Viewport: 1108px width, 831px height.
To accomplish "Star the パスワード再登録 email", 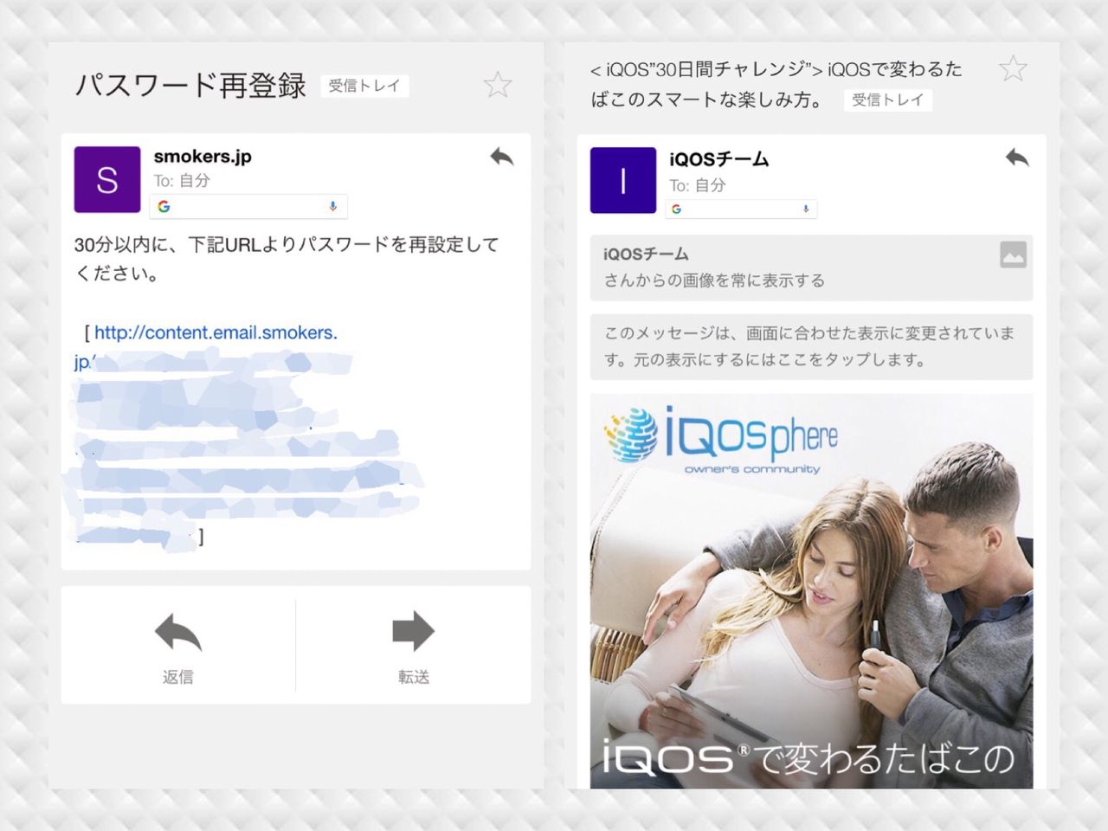I will [498, 84].
